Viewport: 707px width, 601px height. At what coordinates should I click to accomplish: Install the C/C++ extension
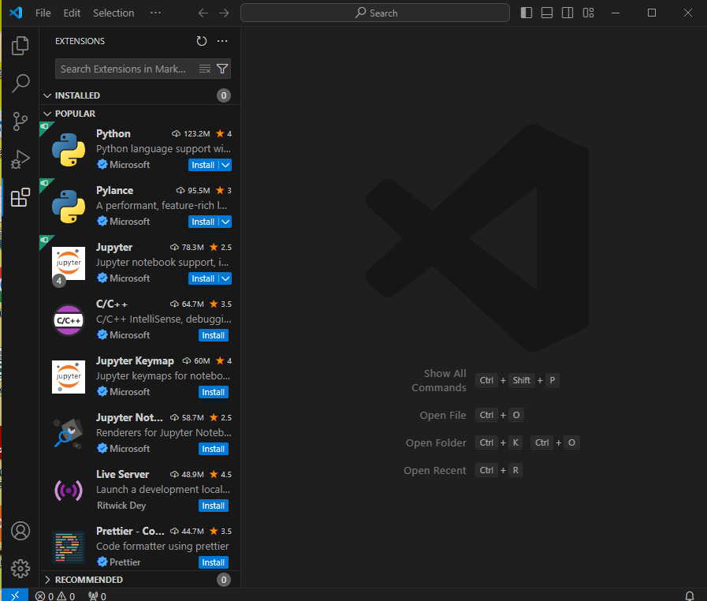pyautogui.click(x=214, y=336)
